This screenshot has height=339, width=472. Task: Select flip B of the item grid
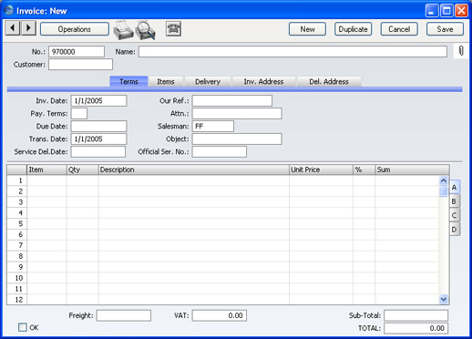(455, 201)
